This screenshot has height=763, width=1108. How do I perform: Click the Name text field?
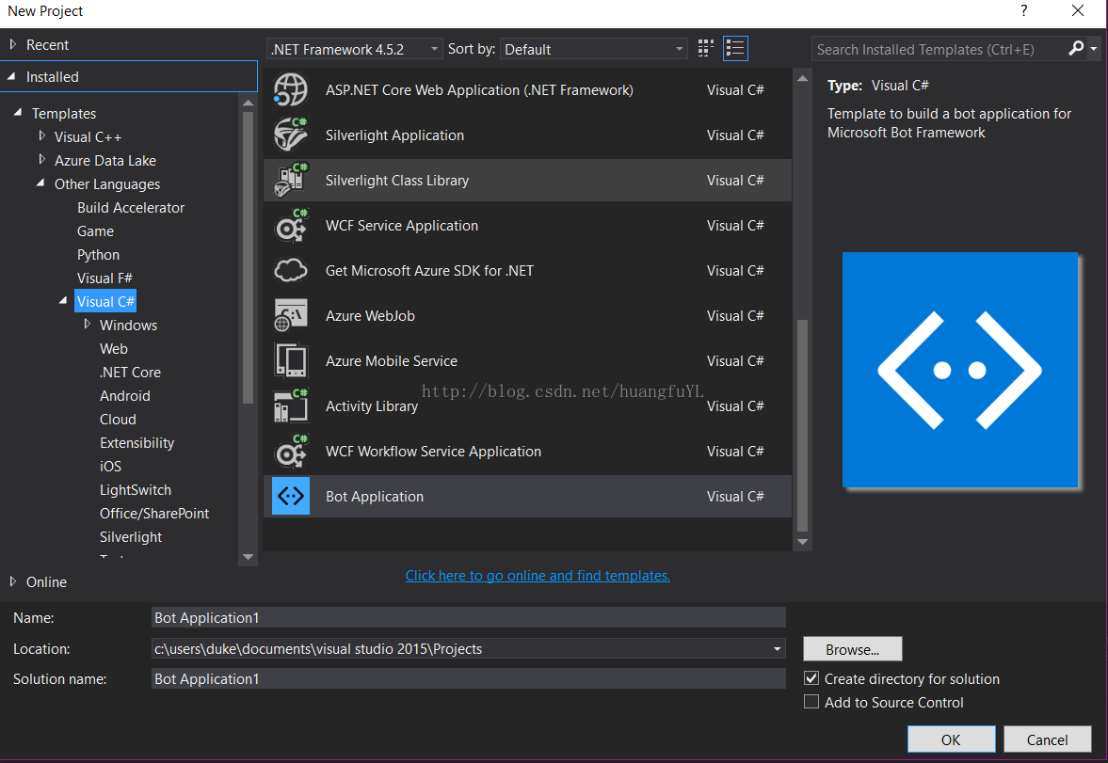(x=468, y=617)
